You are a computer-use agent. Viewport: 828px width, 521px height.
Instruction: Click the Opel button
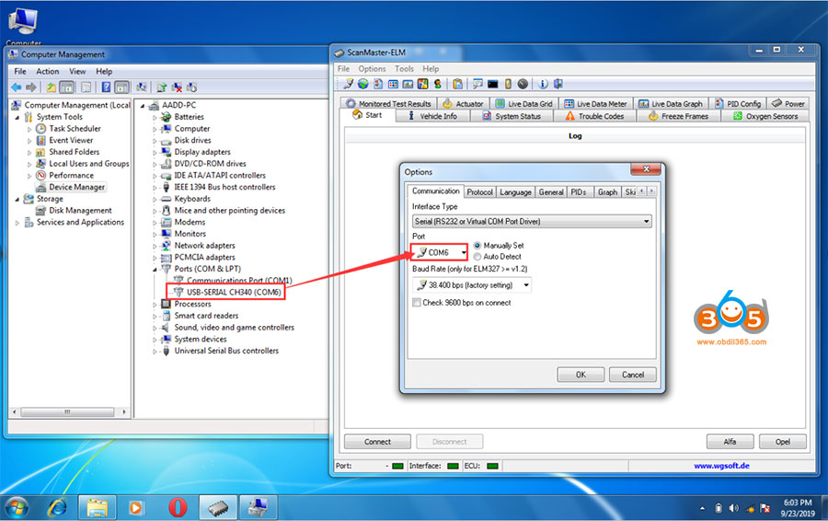pyautogui.click(x=783, y=442)
